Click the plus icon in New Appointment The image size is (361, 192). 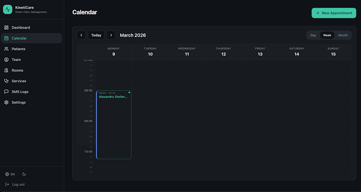[318, 13]
